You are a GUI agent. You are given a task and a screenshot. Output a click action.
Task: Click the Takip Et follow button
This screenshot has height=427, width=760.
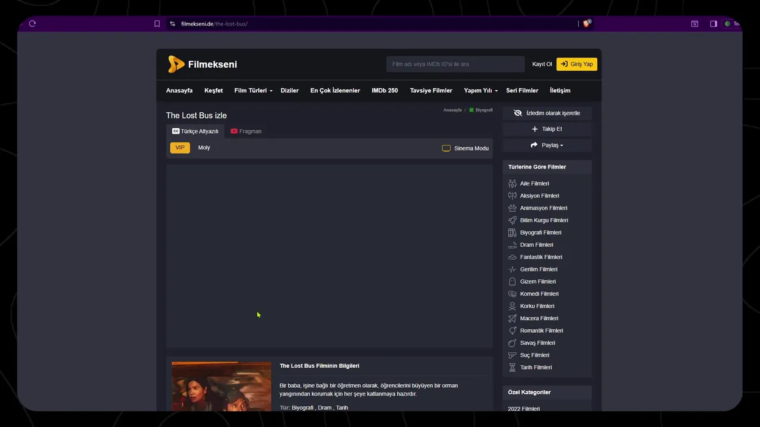click(547, 129)
